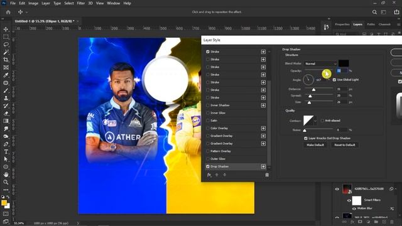Select the History Brush tool
This screenshot has width=402, height=226.
point(6,106)
